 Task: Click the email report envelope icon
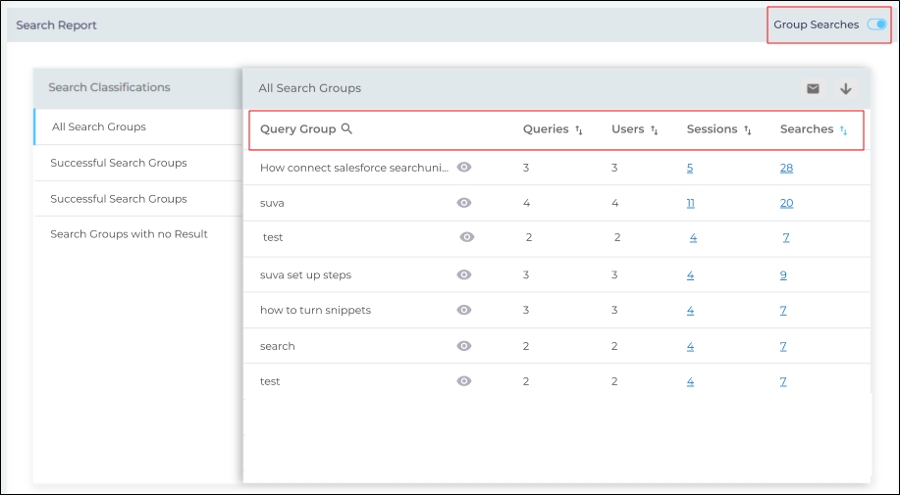point(813,88)
